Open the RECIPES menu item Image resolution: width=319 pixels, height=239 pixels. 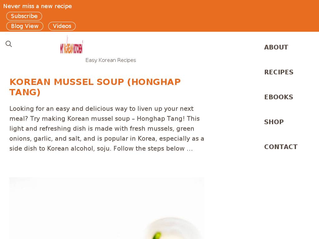pos(279,72)
